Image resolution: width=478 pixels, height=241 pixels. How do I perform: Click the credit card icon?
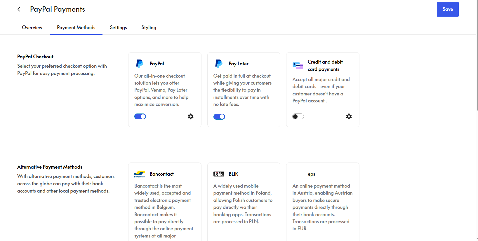pos(298,65)
